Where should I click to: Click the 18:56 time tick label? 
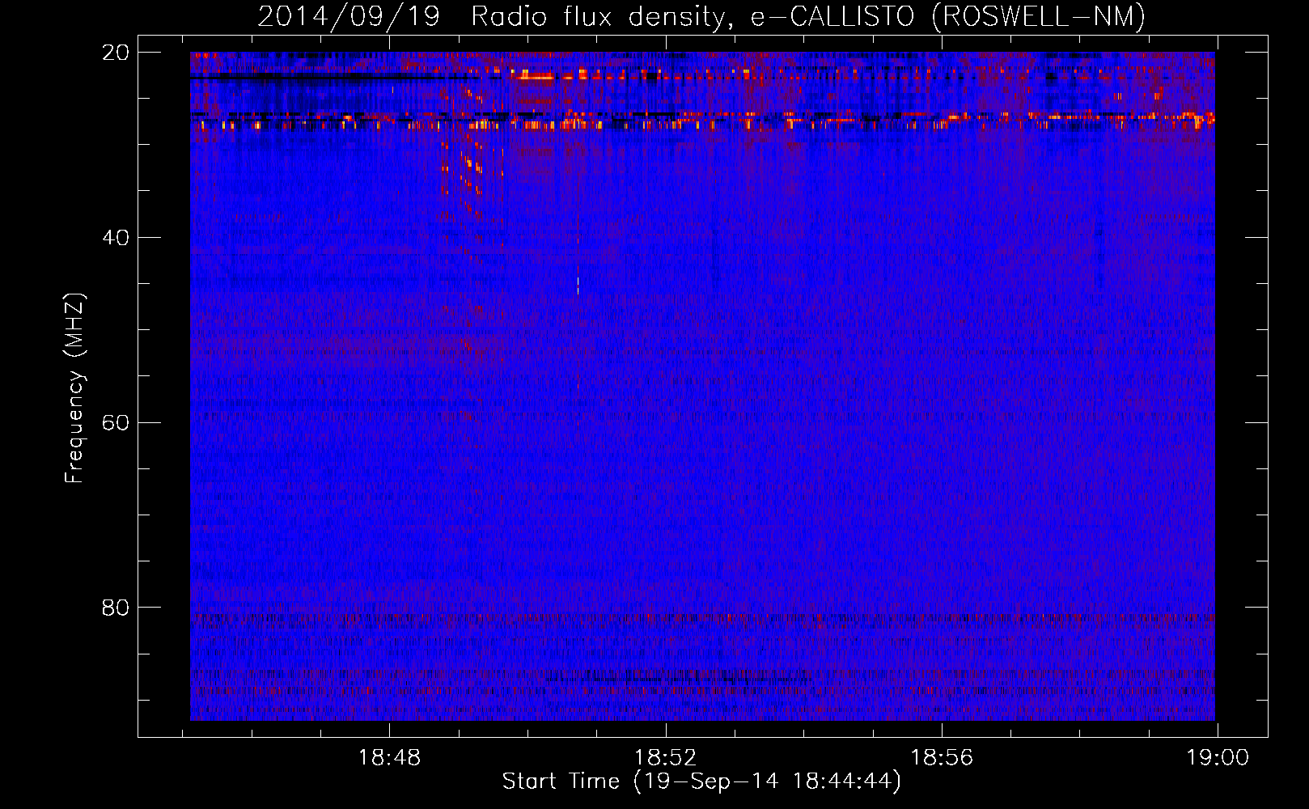[x=942, y=758]
